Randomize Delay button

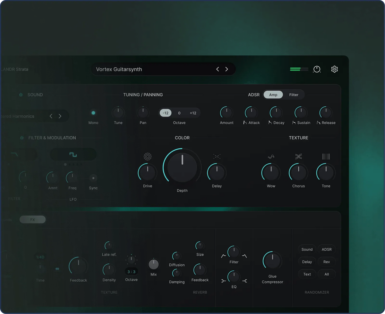307,262
